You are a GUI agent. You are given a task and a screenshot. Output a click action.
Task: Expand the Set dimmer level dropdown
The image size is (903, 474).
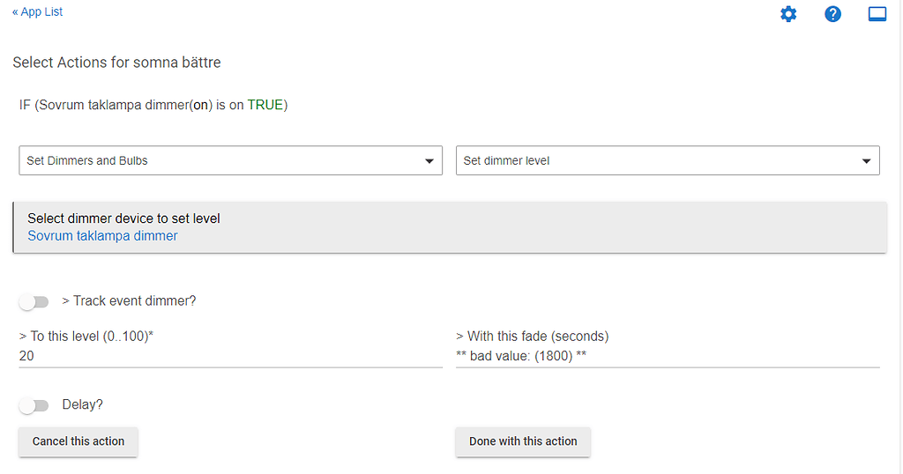pyautogui.click(x=668, y=161)
